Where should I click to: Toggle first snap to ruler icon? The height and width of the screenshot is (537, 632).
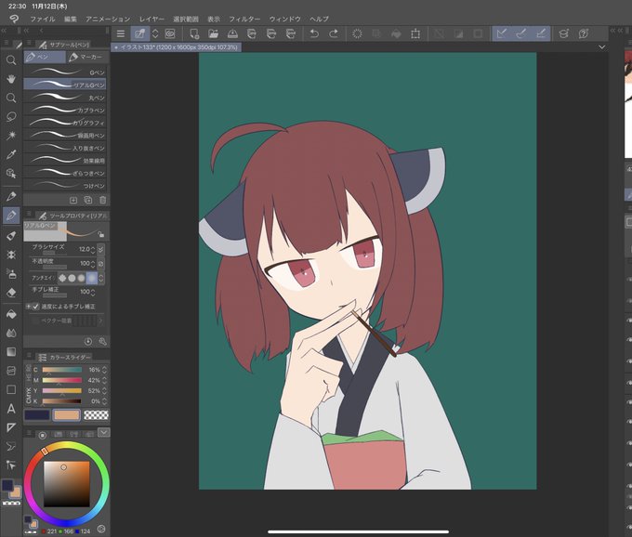(x=502, y=33)
